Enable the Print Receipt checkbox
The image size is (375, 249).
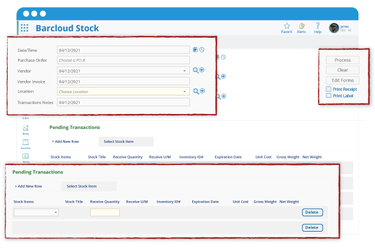(329, 89)
